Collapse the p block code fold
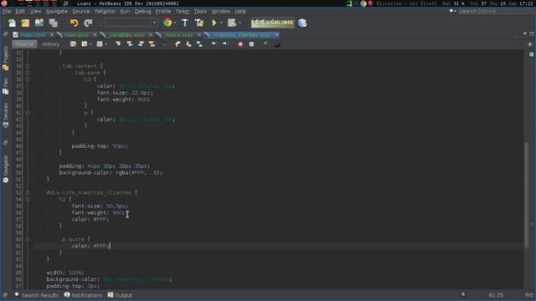Screen dimensions: 536x301 point(28,113)
